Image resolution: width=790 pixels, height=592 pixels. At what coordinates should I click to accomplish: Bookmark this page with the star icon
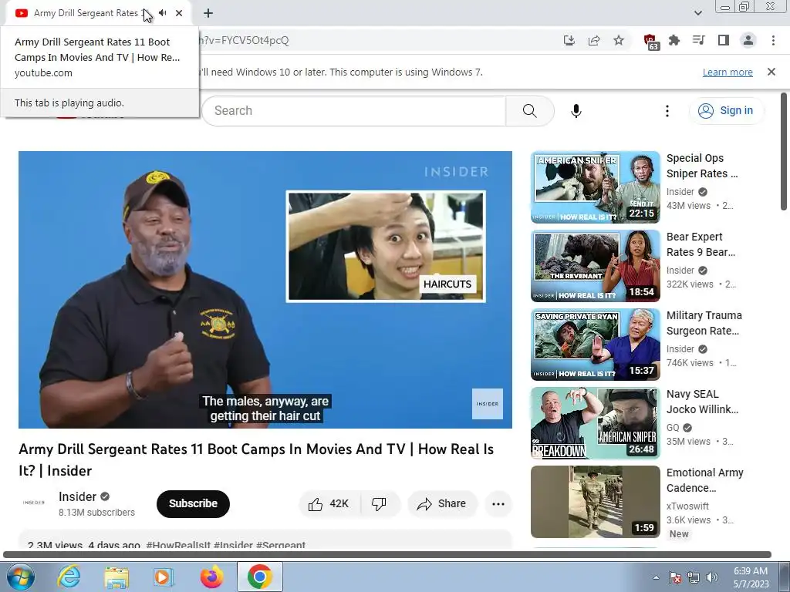619,41
